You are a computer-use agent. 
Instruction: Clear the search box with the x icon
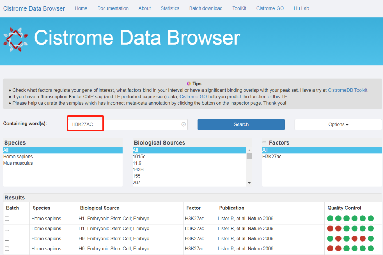183,124
